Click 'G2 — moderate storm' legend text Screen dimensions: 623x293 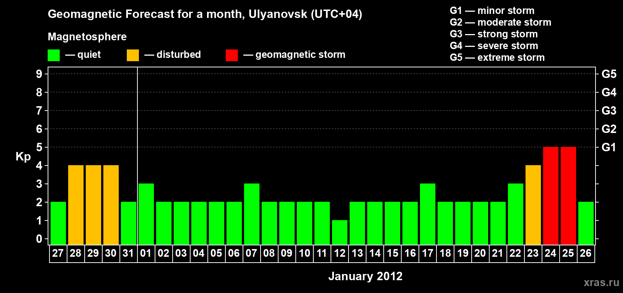[x=501, y=22]
